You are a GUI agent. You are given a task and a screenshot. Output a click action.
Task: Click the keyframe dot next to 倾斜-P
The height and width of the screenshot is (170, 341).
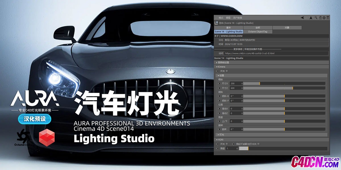(x=219, y=101)
